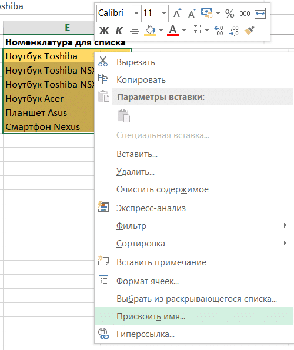Viewport: 294px width, 350px height.
Task: Decrease decimal places
Action: pos(234,31)
